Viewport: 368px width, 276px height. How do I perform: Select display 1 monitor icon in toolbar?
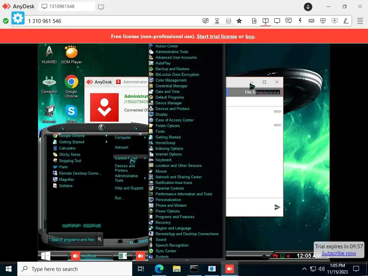click(x=266, y=21)
